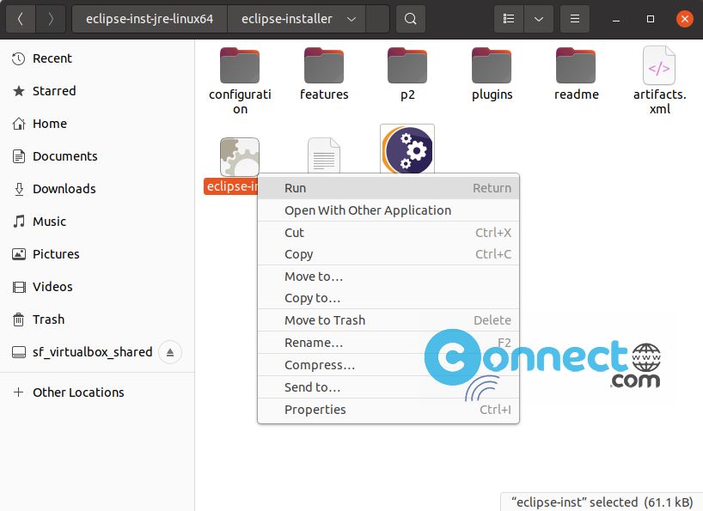This screenshot has width=703, height=511.
Task: Expand the eclipse-installer path dropdown arrow
Action: tap(351, 19)
